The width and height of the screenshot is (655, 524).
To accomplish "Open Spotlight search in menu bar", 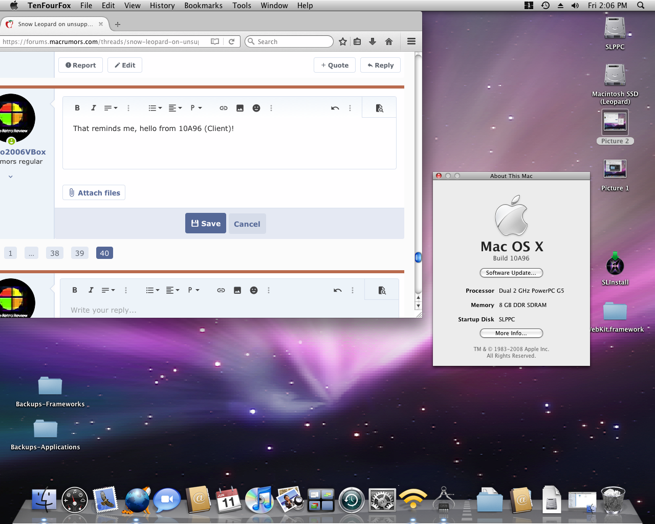I will coord(641,5).
